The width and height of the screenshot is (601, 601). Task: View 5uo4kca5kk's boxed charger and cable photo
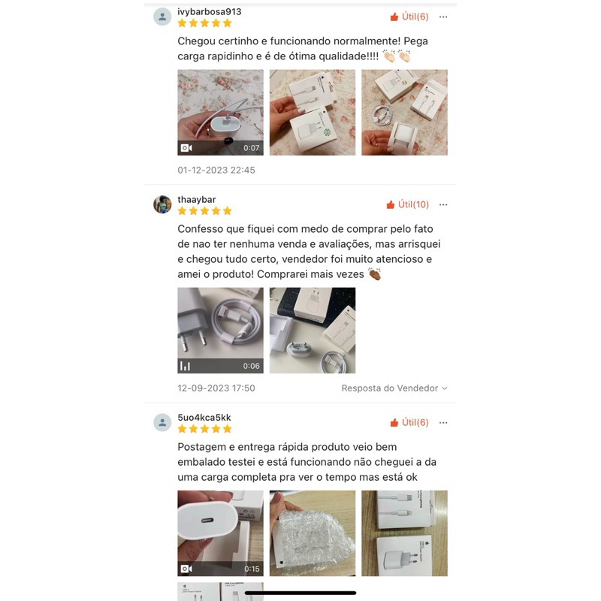coord(404,533)
